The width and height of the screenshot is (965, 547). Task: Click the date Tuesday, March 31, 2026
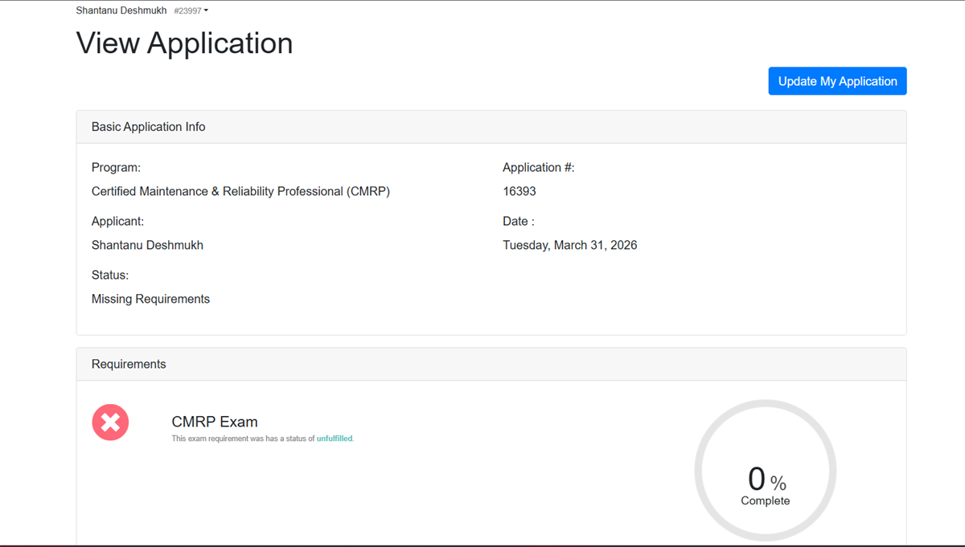pos(569,245)
